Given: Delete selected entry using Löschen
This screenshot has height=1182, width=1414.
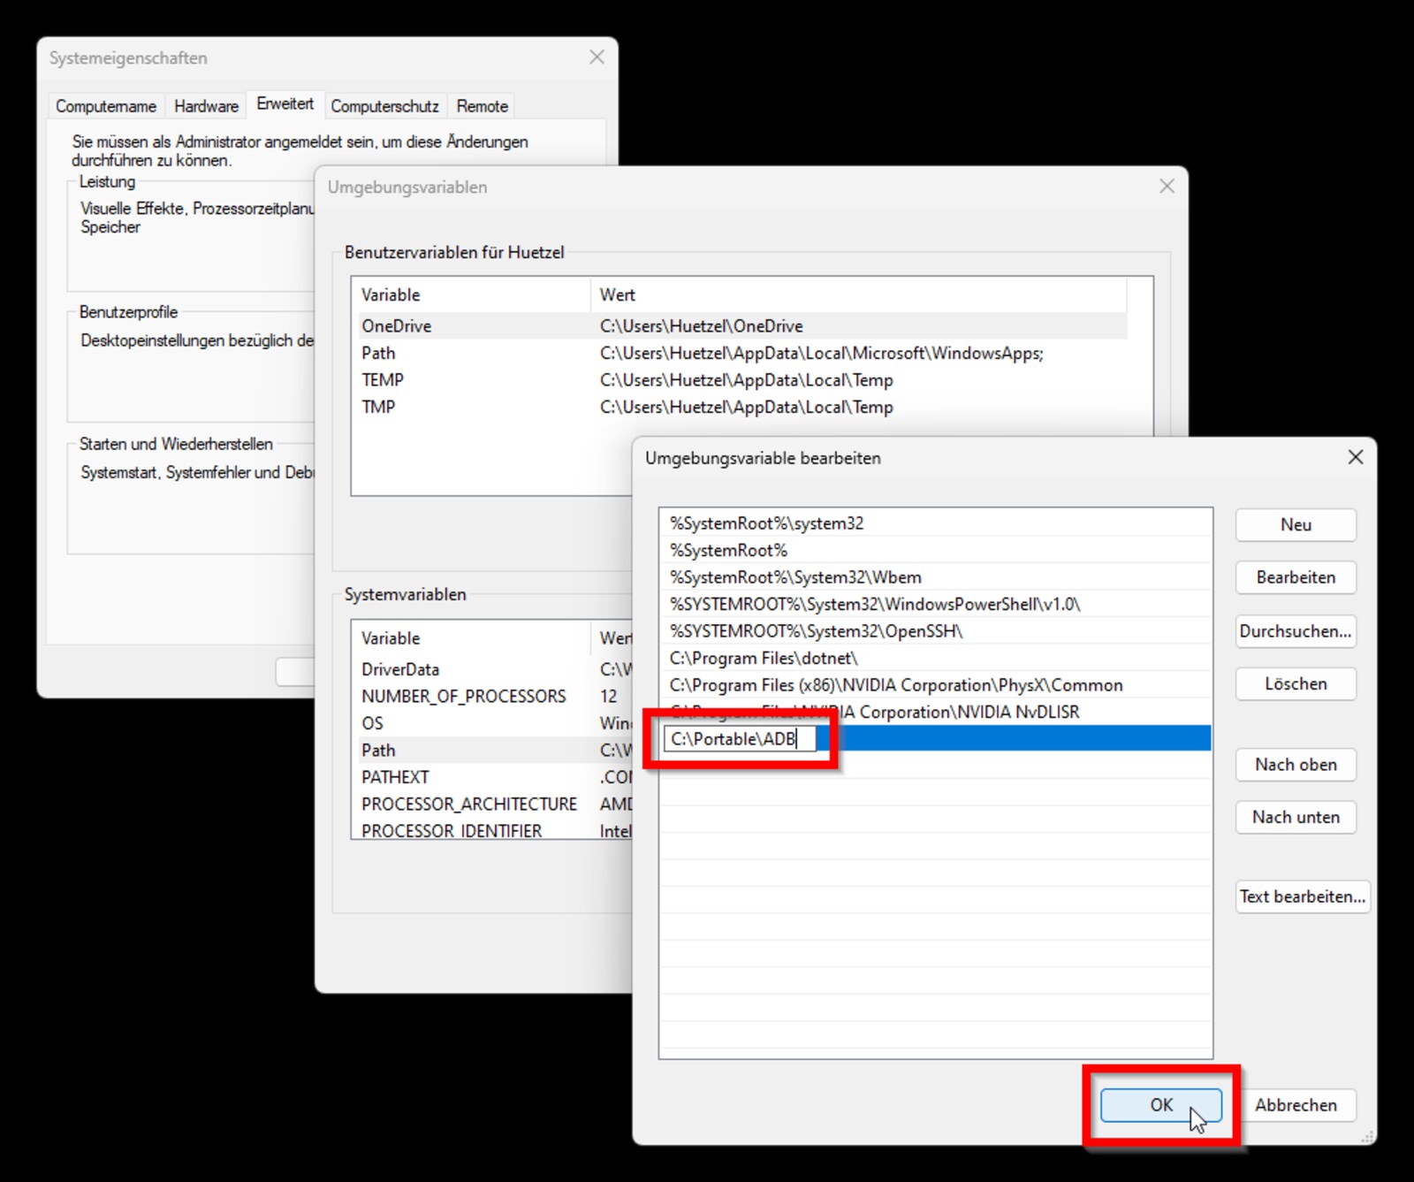Looking at the screenshot, I should [1295, 683].
